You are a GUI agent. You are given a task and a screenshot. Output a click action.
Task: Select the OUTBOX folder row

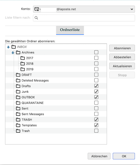(56, 97)
